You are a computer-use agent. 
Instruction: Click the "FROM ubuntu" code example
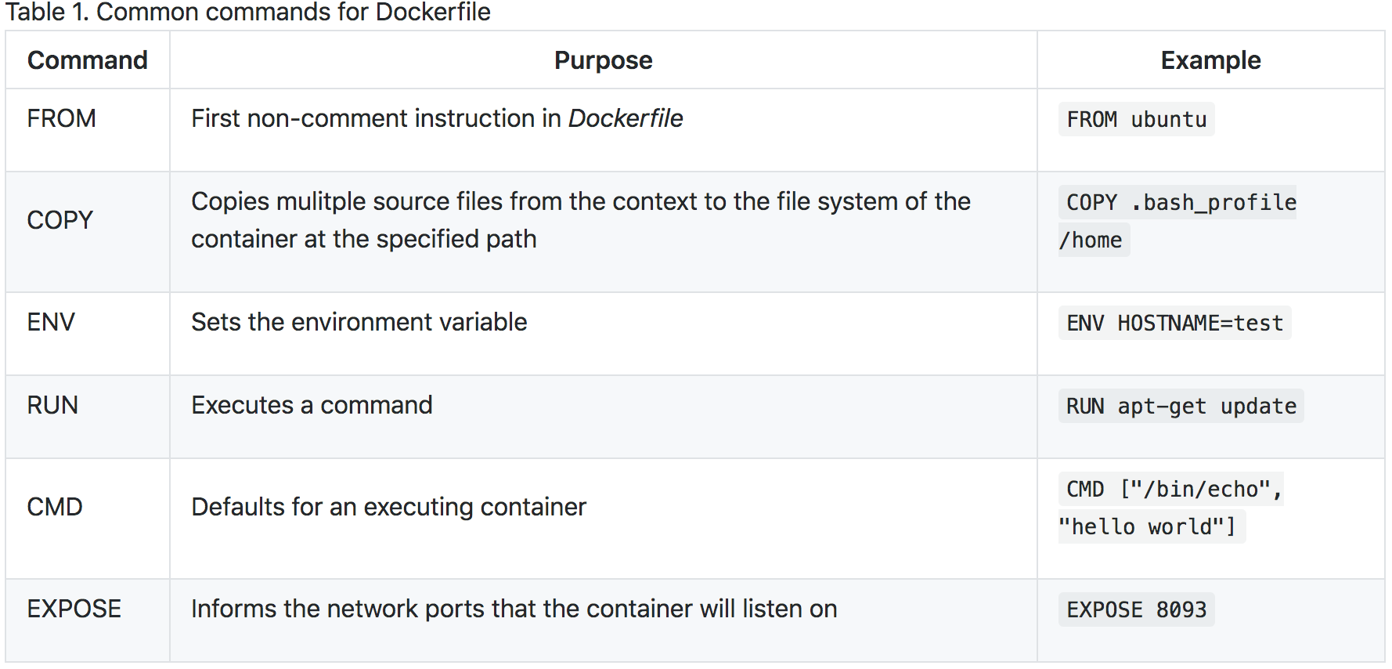pos(1136,120)
